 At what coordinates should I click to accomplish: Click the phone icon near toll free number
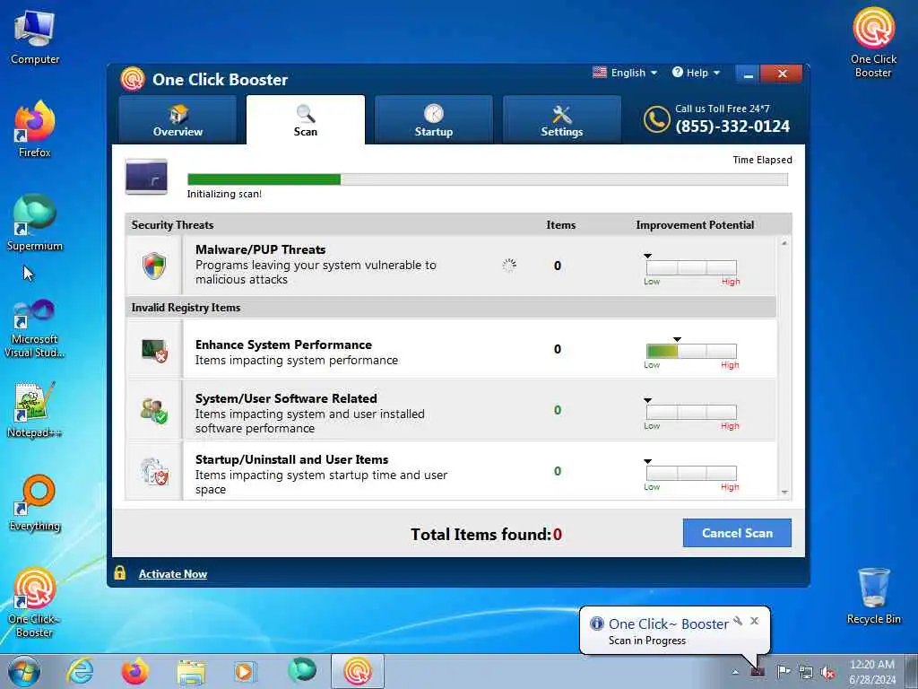(x=656, y=119)
